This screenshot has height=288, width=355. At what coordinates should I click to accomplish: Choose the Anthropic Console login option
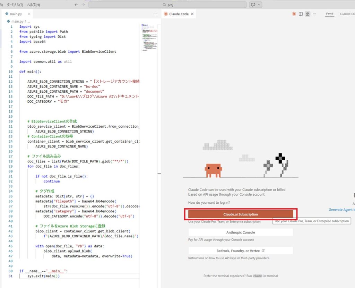point(241,232)
